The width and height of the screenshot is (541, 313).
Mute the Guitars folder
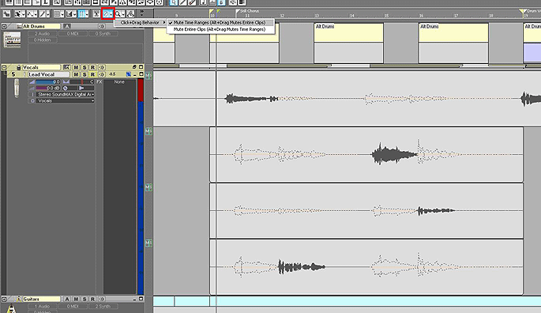coord(76,300)
